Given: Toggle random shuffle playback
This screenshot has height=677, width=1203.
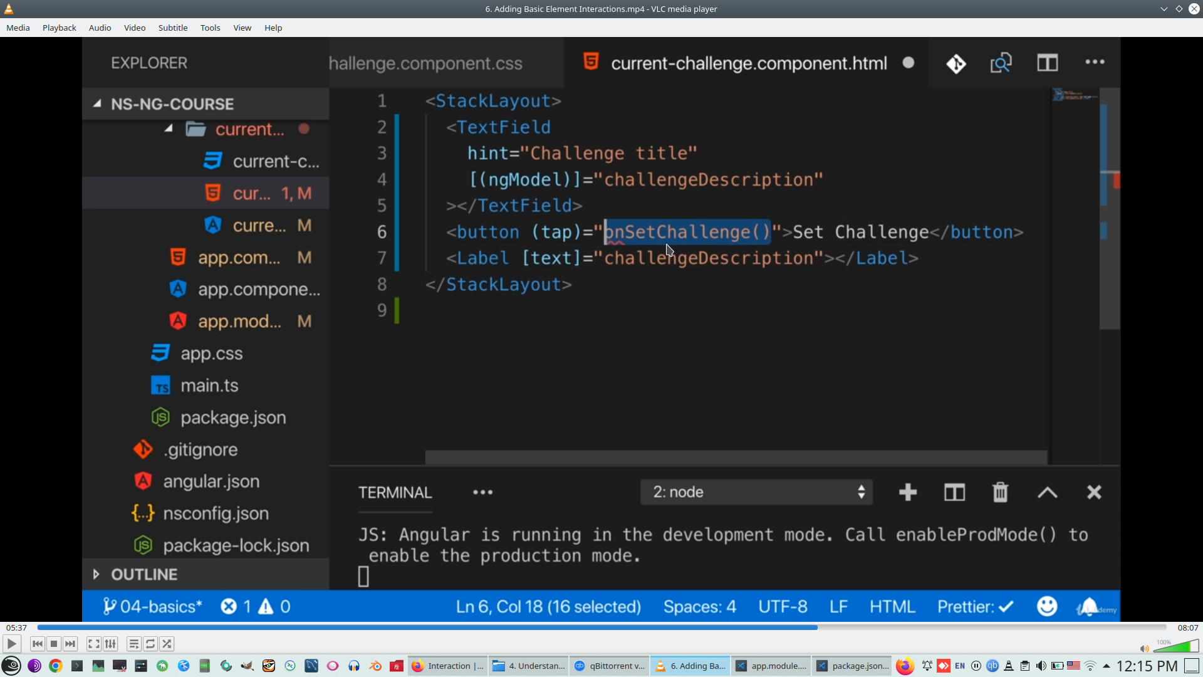Looking at the screenshot, I should 167,644.
